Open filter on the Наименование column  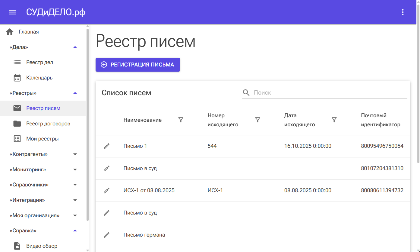tap(181, 120)
